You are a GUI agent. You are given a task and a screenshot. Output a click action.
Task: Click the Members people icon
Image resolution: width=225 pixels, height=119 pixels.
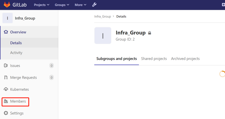point(6,101)
